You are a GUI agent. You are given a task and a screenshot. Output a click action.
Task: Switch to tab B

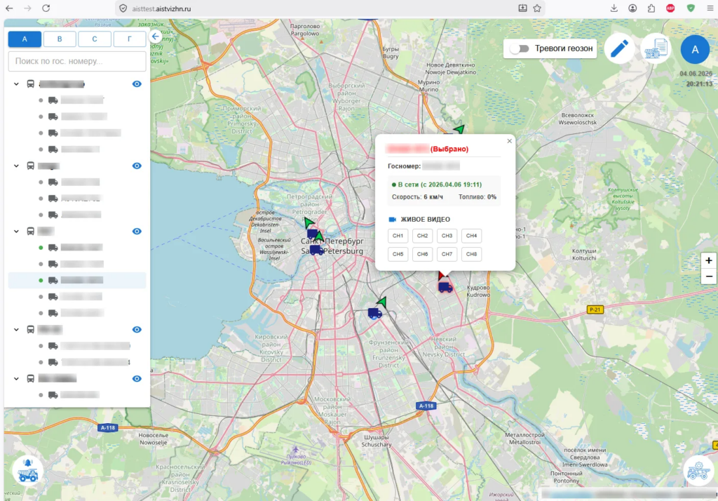point(60,39)
